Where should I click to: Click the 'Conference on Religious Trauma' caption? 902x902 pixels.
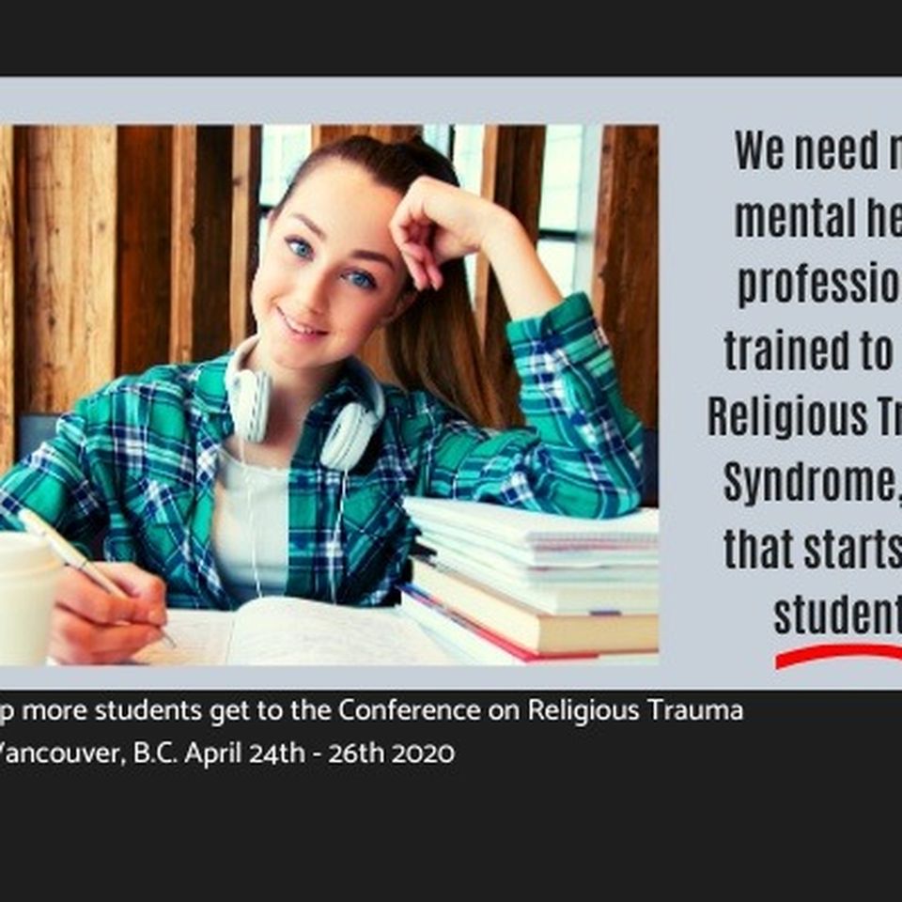click(x=540, y=710)
